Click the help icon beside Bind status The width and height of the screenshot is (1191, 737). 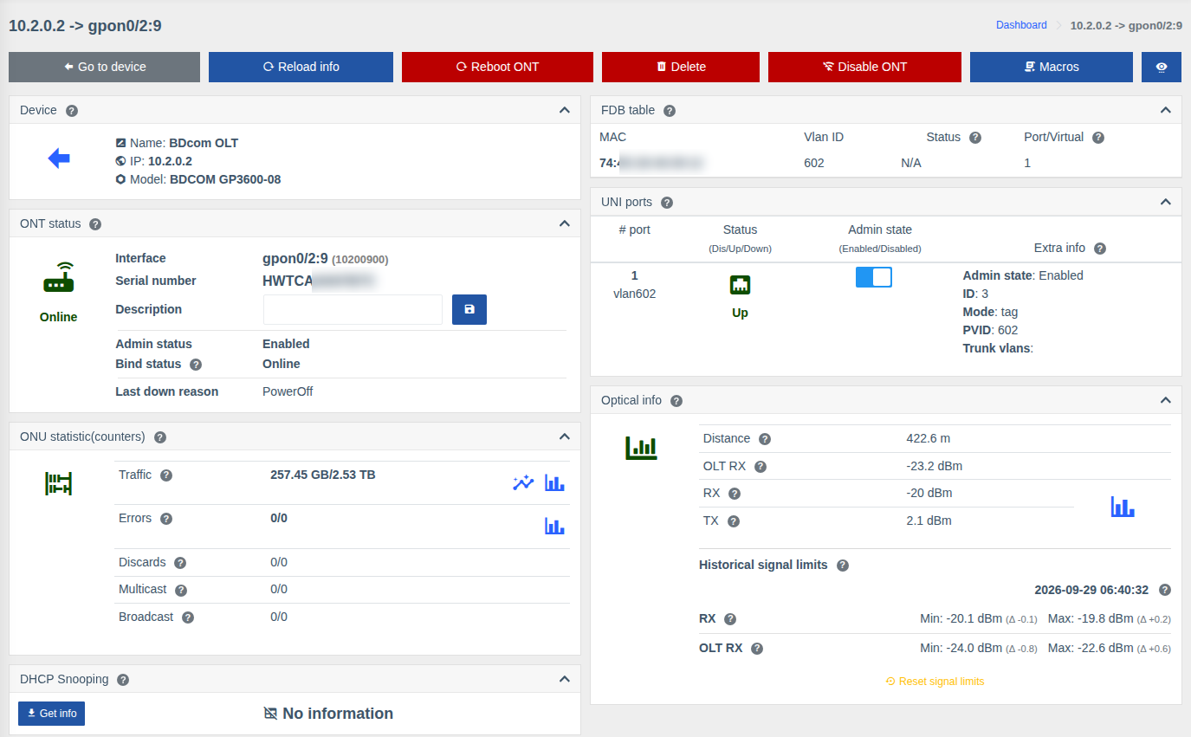[x=196, y=365]
